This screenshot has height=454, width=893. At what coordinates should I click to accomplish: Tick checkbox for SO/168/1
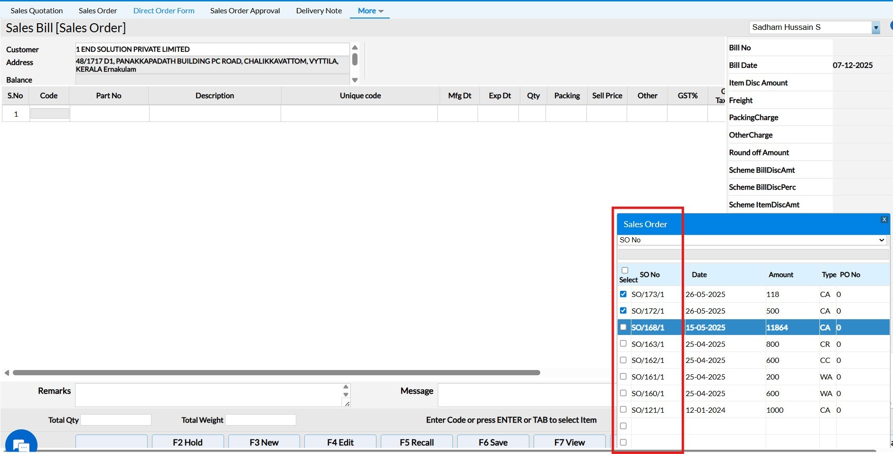pyautogui.click(x=623, y=327)
